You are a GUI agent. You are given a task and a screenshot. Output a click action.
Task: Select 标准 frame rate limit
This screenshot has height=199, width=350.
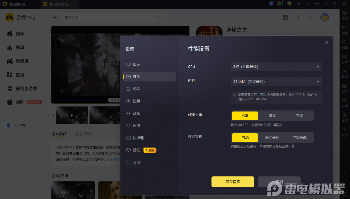point(245,116)
